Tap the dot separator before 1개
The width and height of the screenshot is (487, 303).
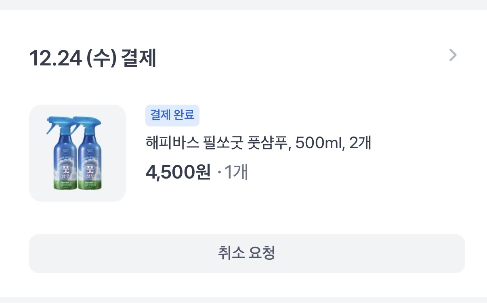(219, 174)
